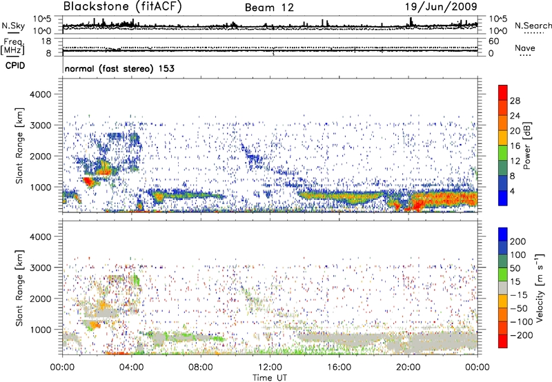Click the 28 tick on power colorbar

click(515, 101)
